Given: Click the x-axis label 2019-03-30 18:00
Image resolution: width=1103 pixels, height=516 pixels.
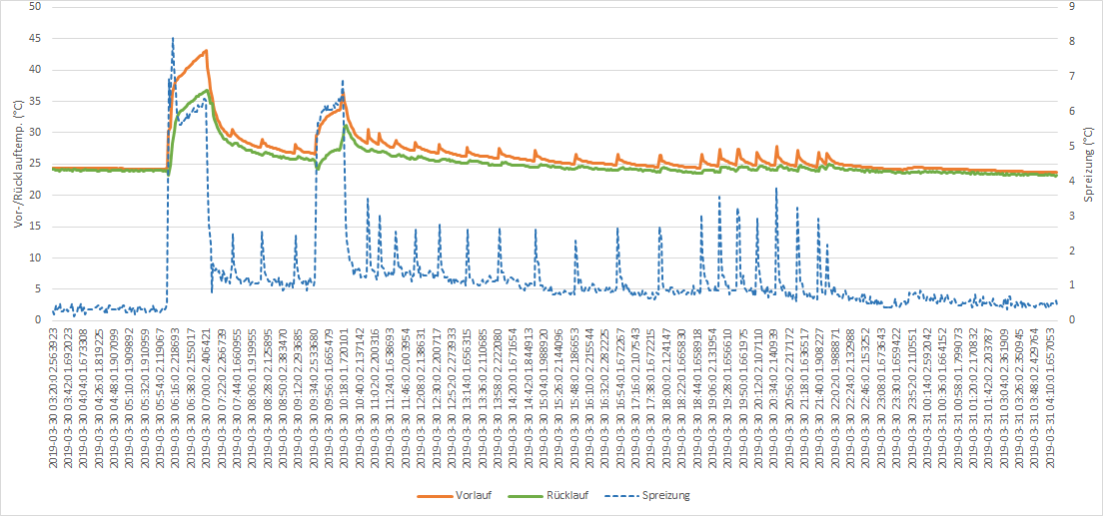Looking at the screenshot, I should 666,395.
